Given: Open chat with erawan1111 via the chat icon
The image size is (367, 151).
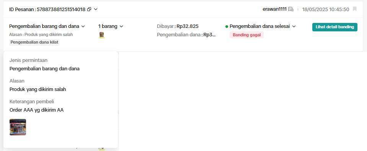Looking at the screenshot, I should pyautogui.click(x=291, y=9).
